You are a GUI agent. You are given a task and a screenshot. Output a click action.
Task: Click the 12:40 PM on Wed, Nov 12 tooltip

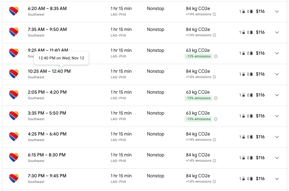pos(61,58)
